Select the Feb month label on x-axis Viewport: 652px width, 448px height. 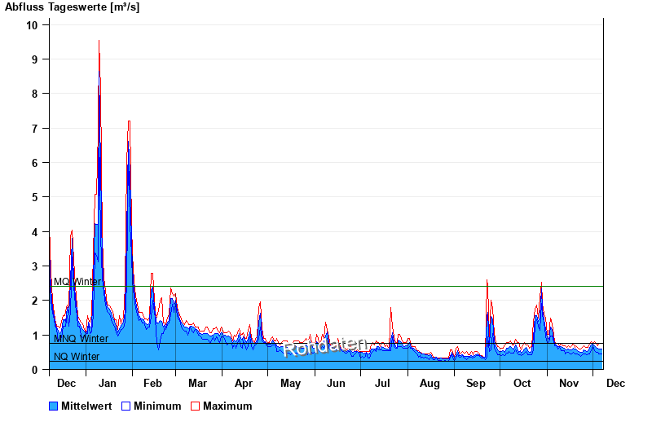tap(152, 383)
